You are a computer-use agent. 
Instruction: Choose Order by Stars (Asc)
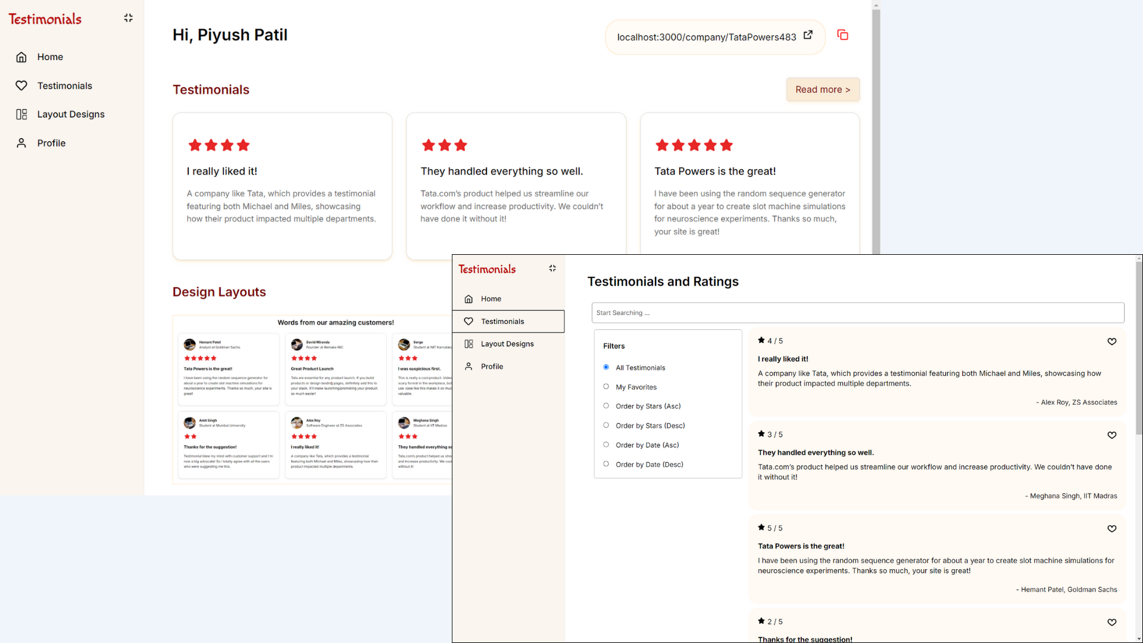tap(606, 406)
